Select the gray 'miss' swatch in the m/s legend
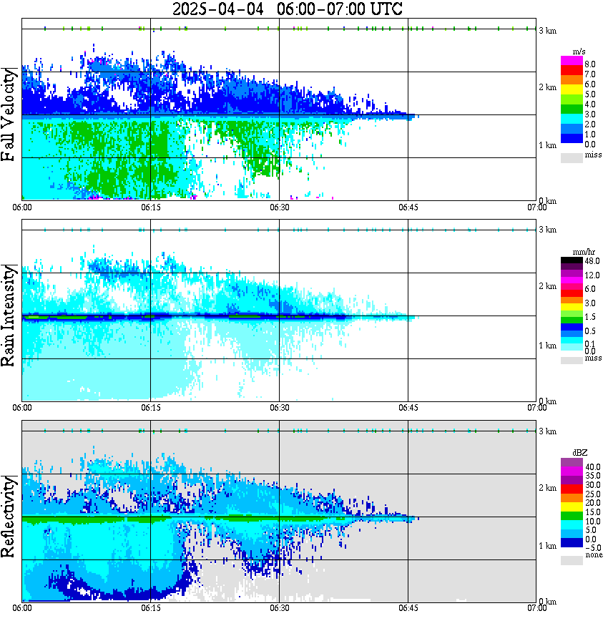608x621 pixels. (572, 157)
